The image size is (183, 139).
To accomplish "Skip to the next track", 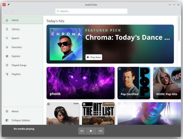I will pos(100,131).
